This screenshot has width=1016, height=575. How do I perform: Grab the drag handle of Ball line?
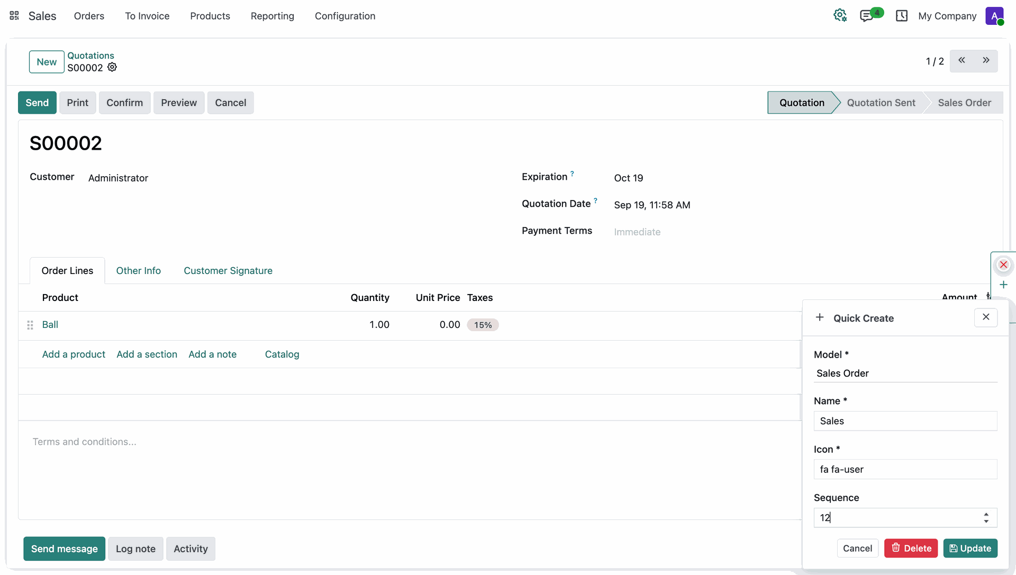coord(30,325)
